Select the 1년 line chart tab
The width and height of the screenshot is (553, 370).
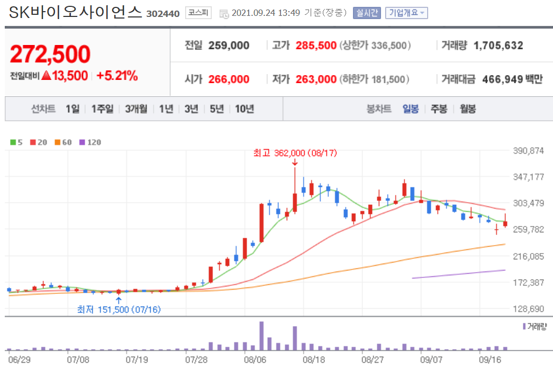tap(166, 109)
